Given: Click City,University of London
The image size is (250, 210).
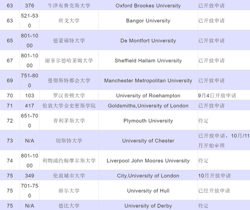Looking at the screenshot, I should (148, 175).
